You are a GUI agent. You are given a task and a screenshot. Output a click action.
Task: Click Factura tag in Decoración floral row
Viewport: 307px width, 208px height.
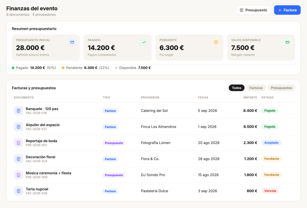coord(110,159)
